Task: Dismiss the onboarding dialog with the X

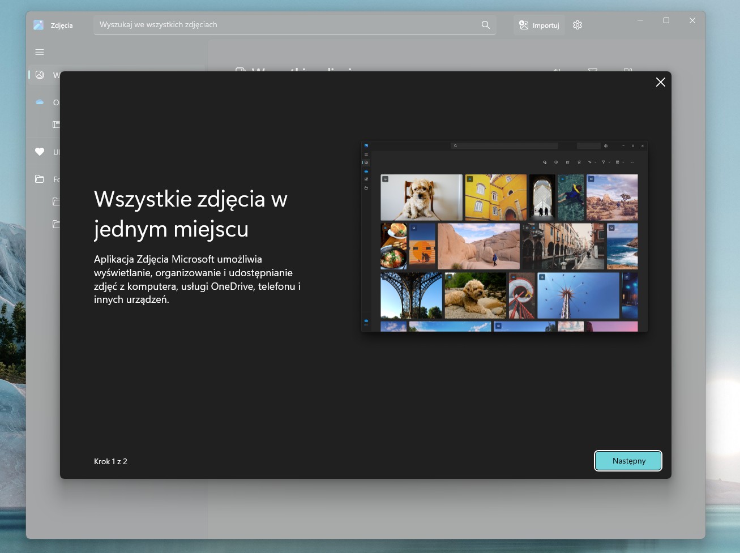Action: click(660, 82)
